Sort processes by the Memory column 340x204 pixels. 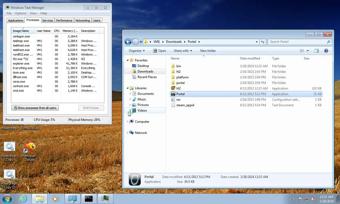coord(70,31)
